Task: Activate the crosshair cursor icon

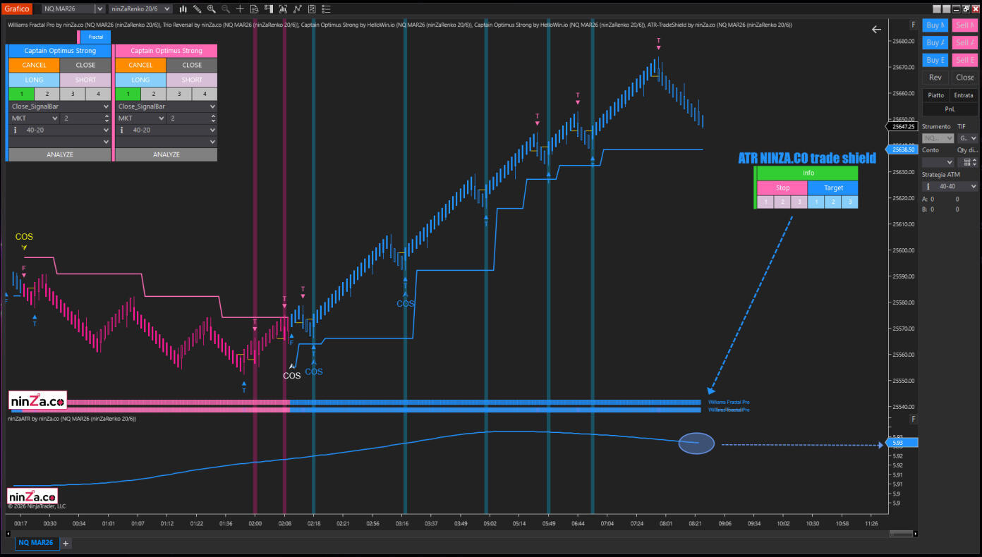Action: click(x=240, y=8)
